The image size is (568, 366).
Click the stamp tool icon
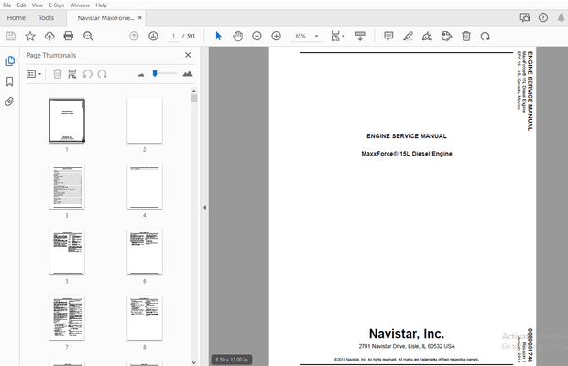447,36
